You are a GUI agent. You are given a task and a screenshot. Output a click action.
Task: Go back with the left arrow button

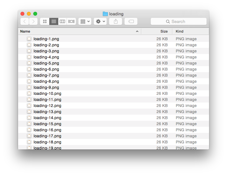coord(25,21)
